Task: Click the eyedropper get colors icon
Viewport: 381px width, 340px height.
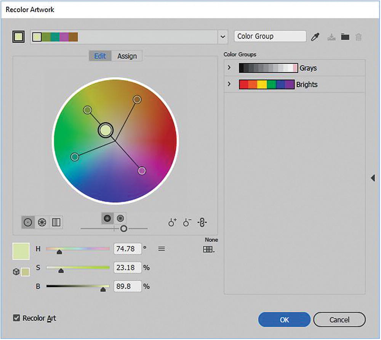Action: point(315,37)
